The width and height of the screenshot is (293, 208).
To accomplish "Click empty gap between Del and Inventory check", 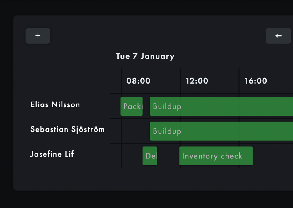I will pos(168,156).
